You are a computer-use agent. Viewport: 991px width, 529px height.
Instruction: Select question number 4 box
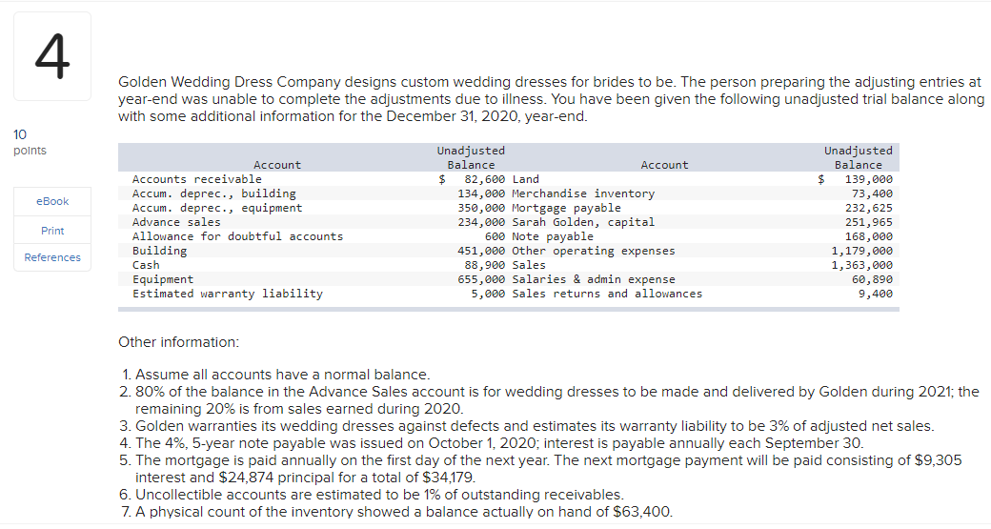pyautogui.click(x=52, y=56)
